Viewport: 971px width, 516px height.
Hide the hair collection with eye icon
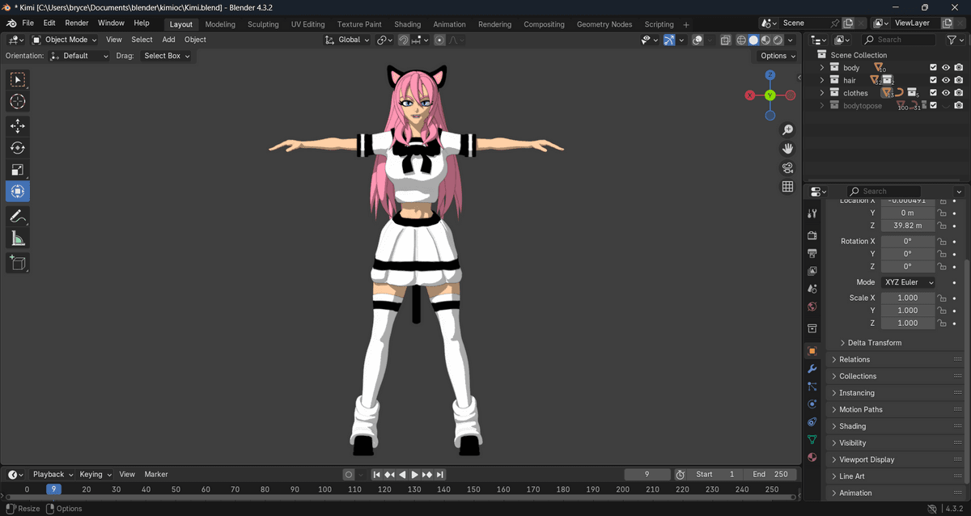coord(946,81)
